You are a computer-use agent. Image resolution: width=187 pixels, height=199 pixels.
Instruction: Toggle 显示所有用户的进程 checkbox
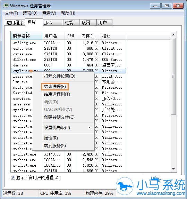[13, 177]
